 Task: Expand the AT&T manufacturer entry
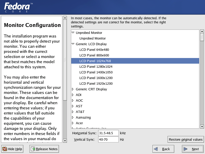point(73,112)
